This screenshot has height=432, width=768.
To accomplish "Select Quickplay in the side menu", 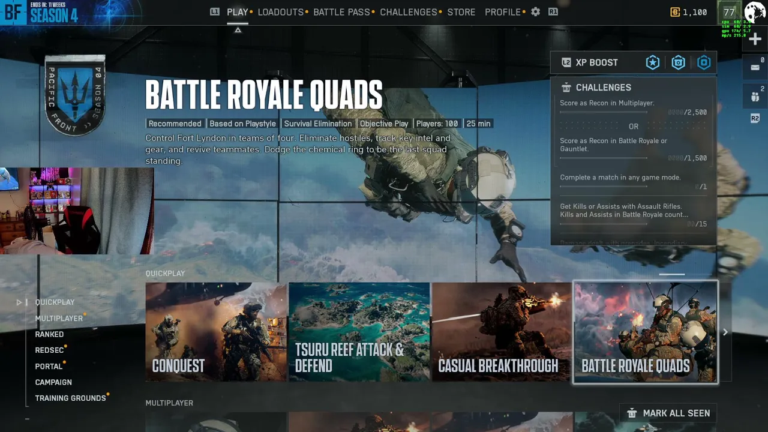I will (55, 302).
